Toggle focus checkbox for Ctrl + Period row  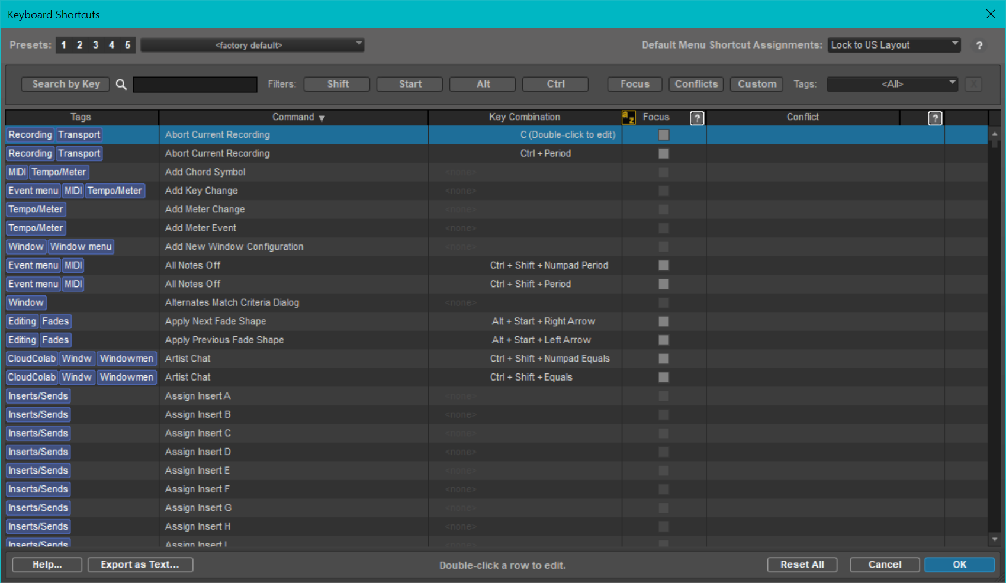pos(664,154)
